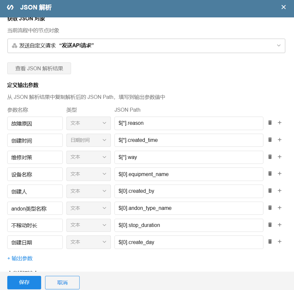The width and height of the screenshot is (294, 290).
Task: Open the type dropdown for 故障原因
Action: 88,123
